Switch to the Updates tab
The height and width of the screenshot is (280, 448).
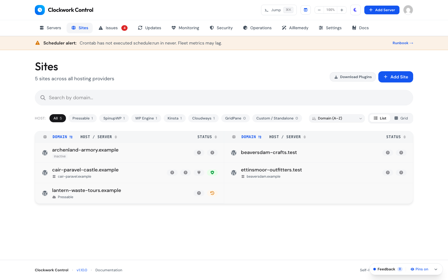click(150, 28)
